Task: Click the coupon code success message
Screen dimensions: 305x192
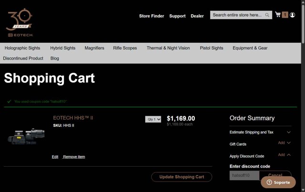Action: tap(41, 101)
